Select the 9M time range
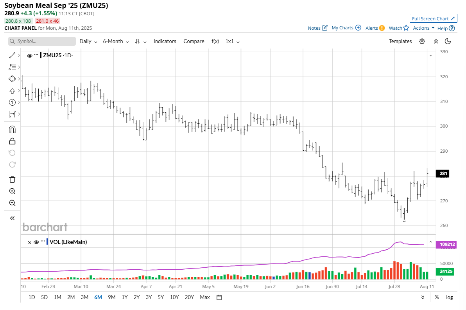This screenshot has height=310, width=466. pos(112,297)
